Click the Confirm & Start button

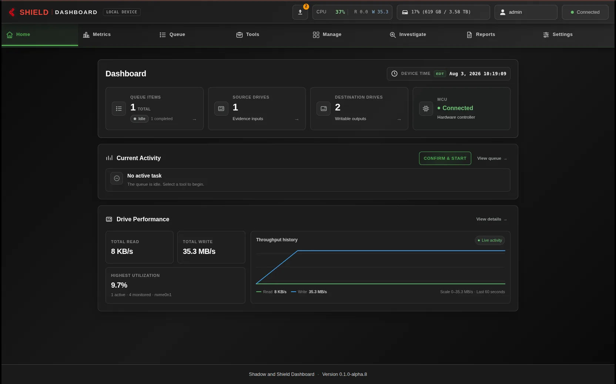click(445, 158)
